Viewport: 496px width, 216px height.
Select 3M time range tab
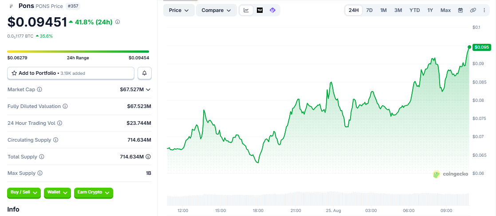[398, 10]
